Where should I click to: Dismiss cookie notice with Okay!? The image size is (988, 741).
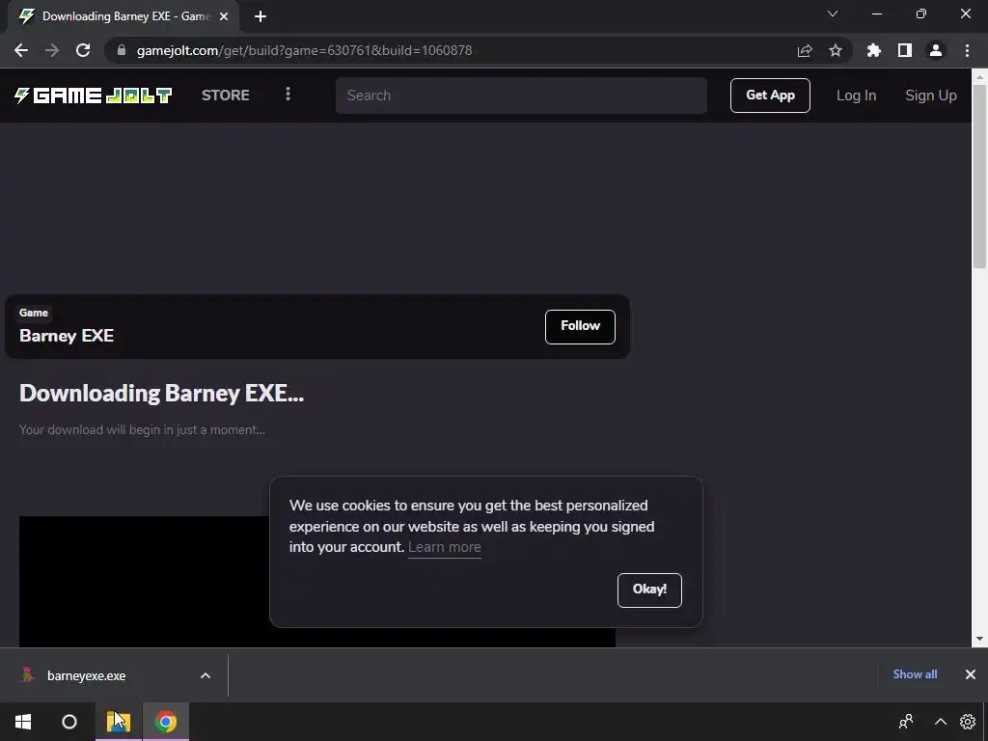[x=649, y=590]
